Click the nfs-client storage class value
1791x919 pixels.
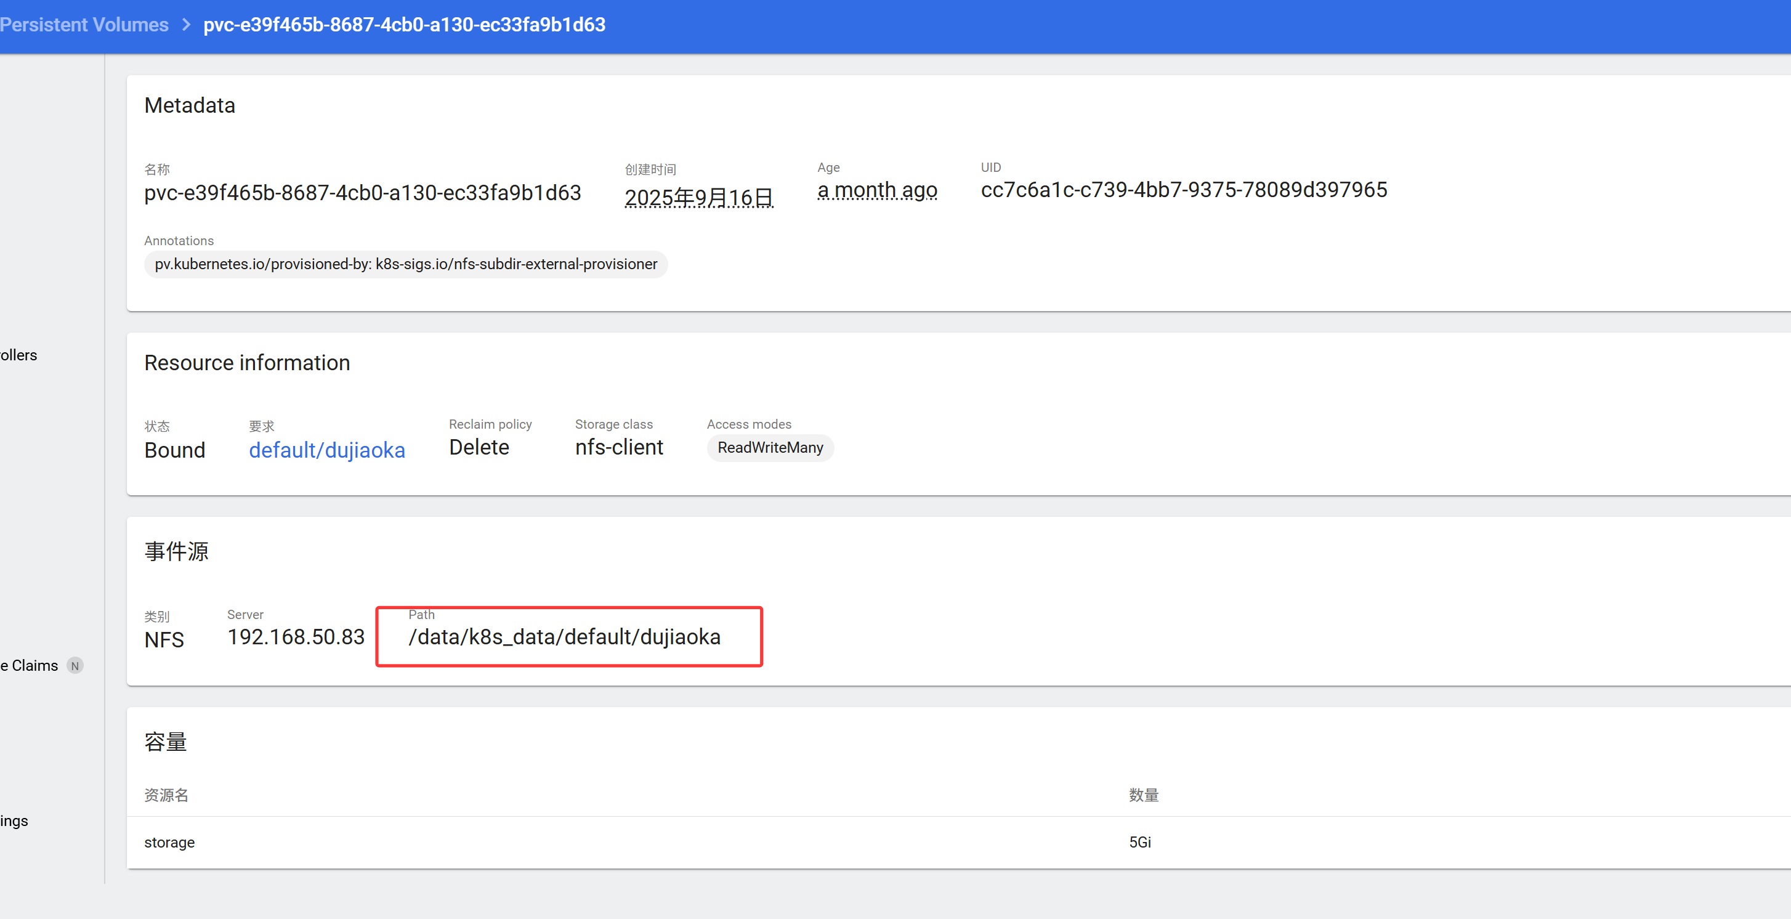tap(619, 447)
